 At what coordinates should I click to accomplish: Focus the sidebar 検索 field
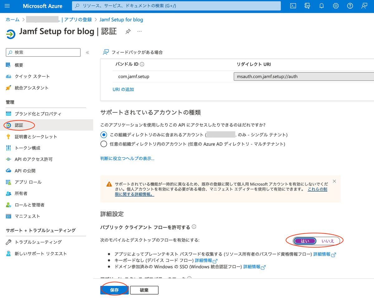(43, 53)
